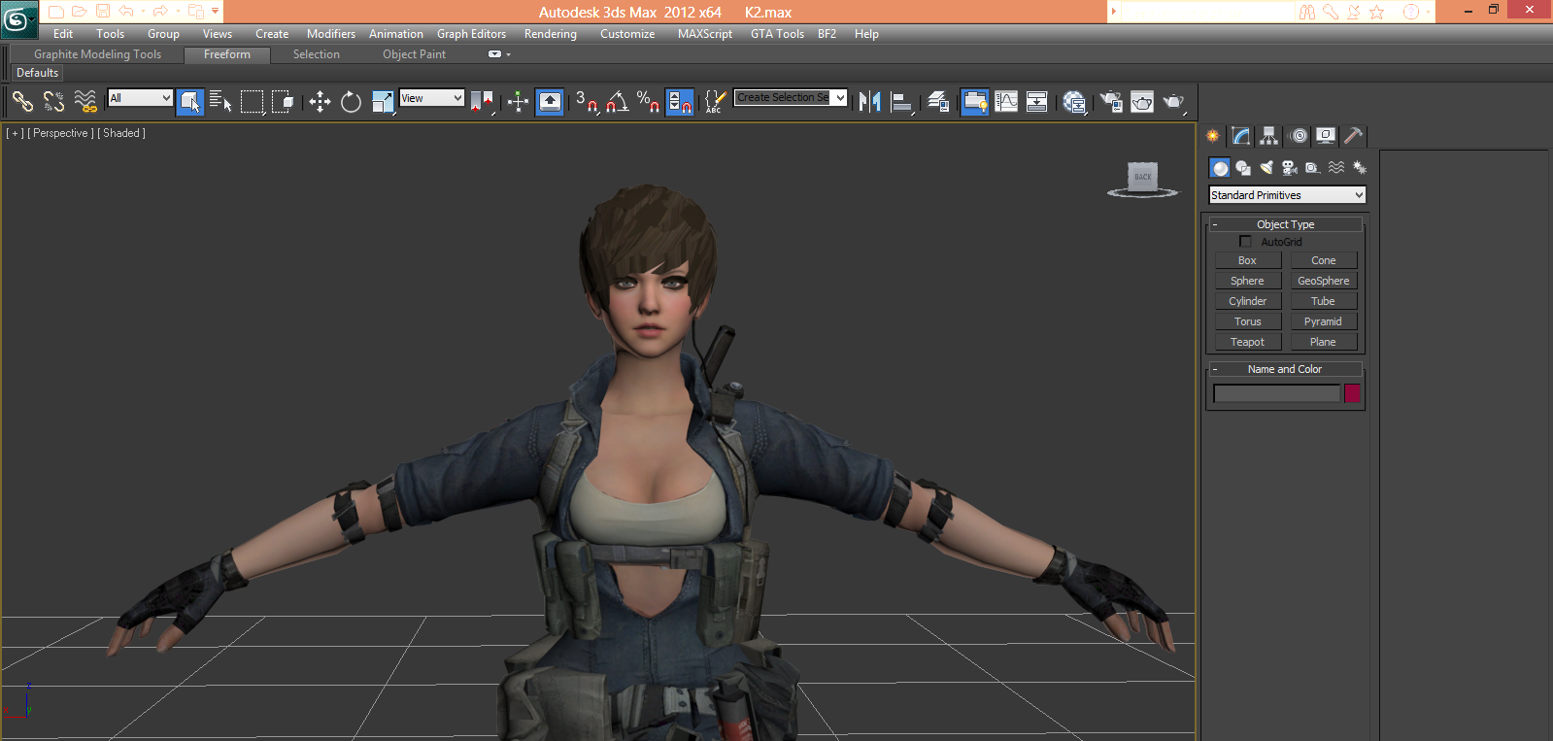Click the Sphere primitive button
Screen dimensions: 1553x741
[1248, 281]
